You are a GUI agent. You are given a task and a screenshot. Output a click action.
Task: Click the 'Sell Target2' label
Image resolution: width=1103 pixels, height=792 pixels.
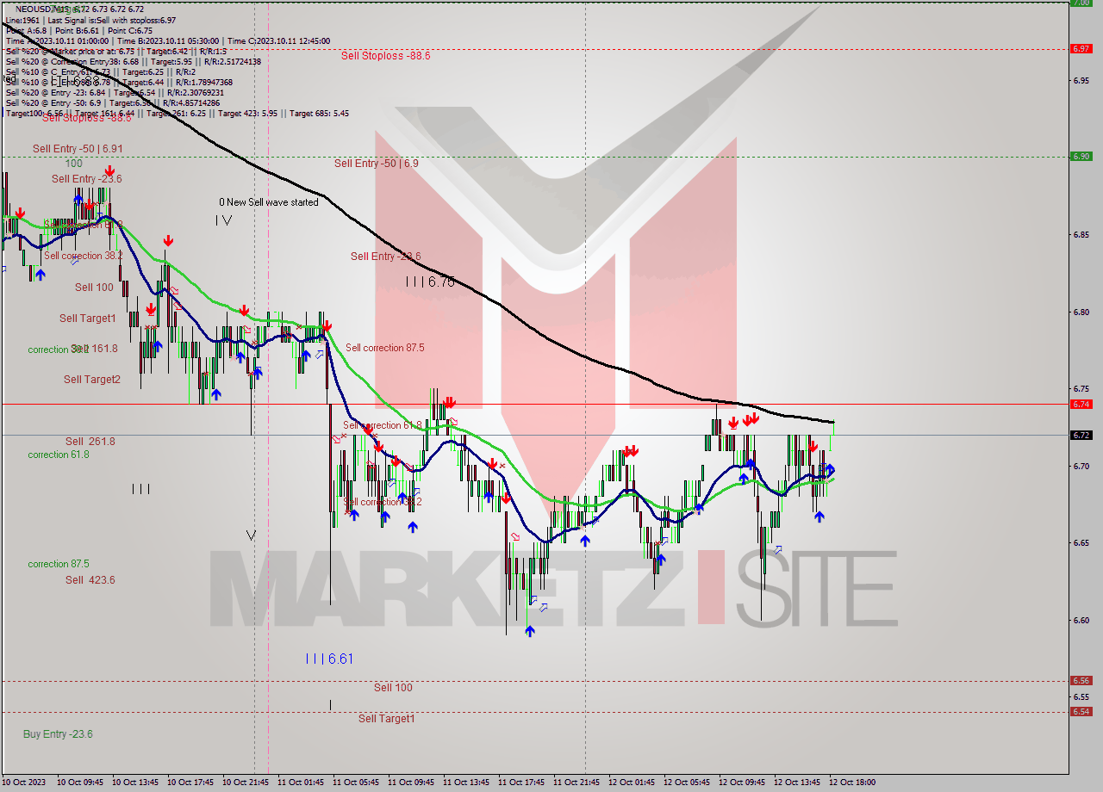92,380
